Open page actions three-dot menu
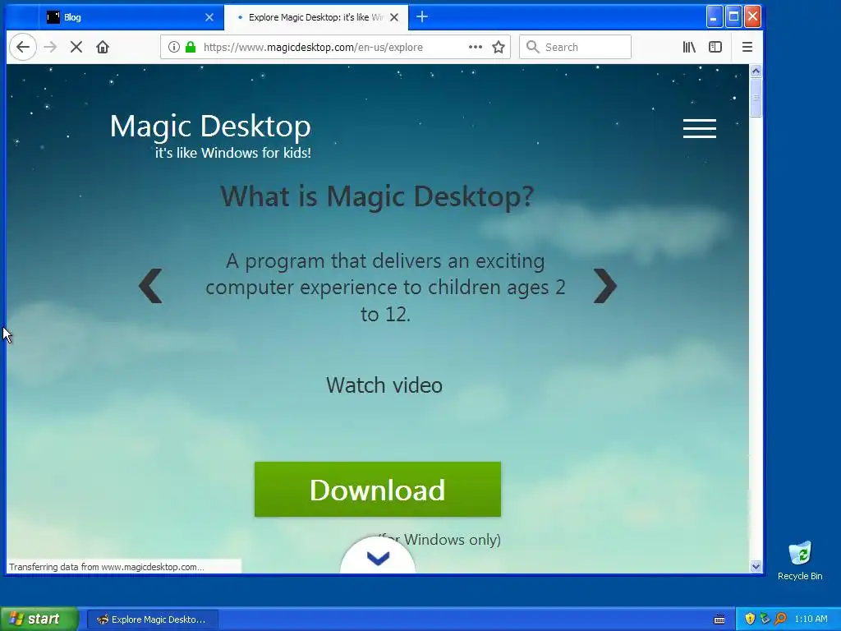Image resolution: width=841 pixels, height=631 pixels. [x=476, y=47]
